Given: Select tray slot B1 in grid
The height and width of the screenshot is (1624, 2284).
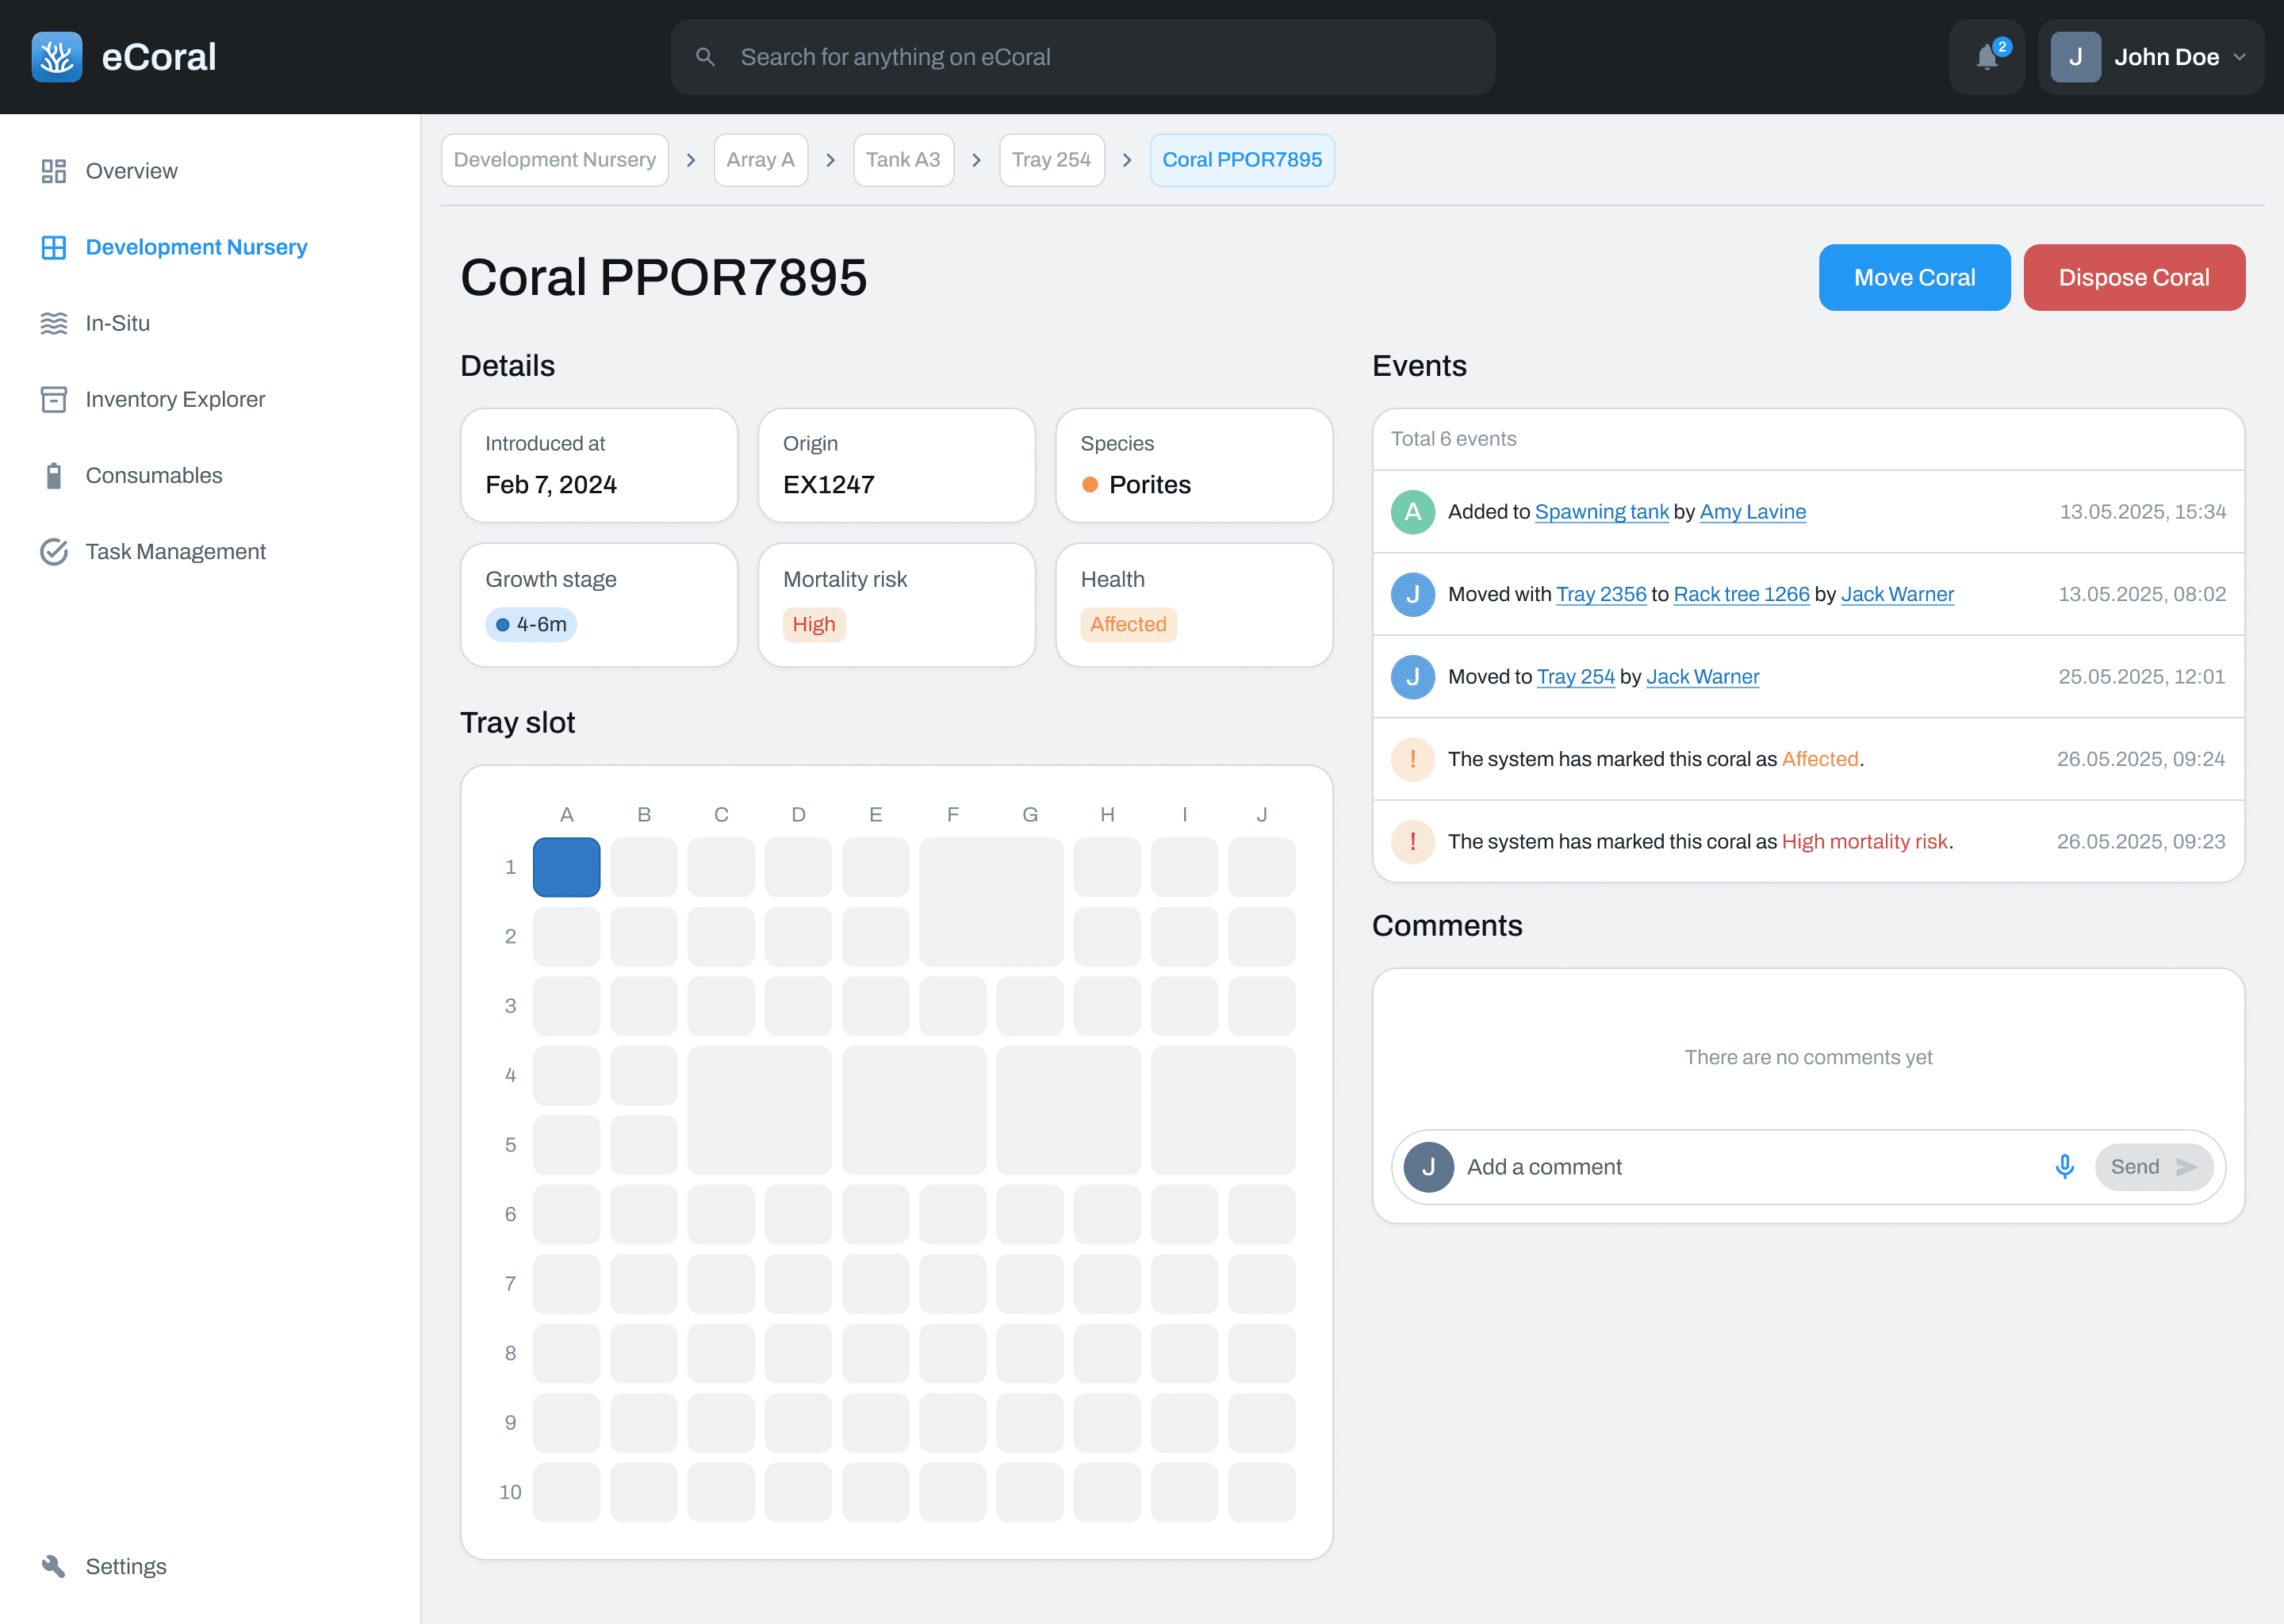Looking at the screenshot, I should tap(643, 867).
